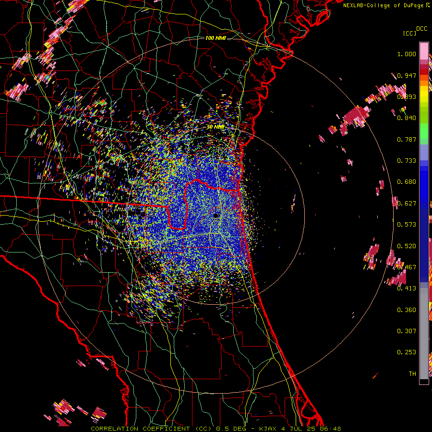The image size is (432, 432).
Task: Click the 0.253 legend value
Action: [407, 352]
